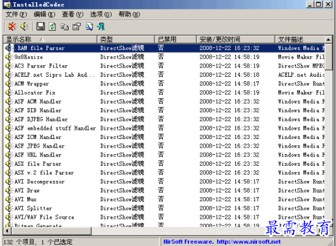This screenshot has width=336, height=246.
Task: Open the 查看(V) menu
Action: (73, 15)
